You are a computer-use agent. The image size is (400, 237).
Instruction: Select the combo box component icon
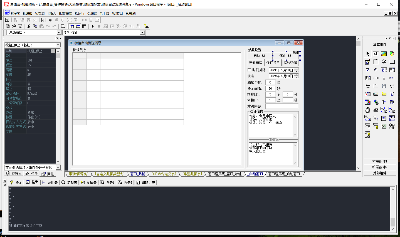pyautogui.click(x=384, y=70)
